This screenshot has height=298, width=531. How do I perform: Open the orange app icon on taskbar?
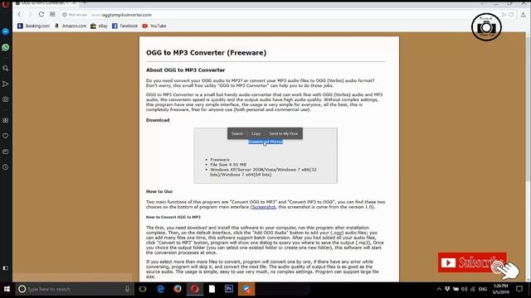click(x=246, y=289)
